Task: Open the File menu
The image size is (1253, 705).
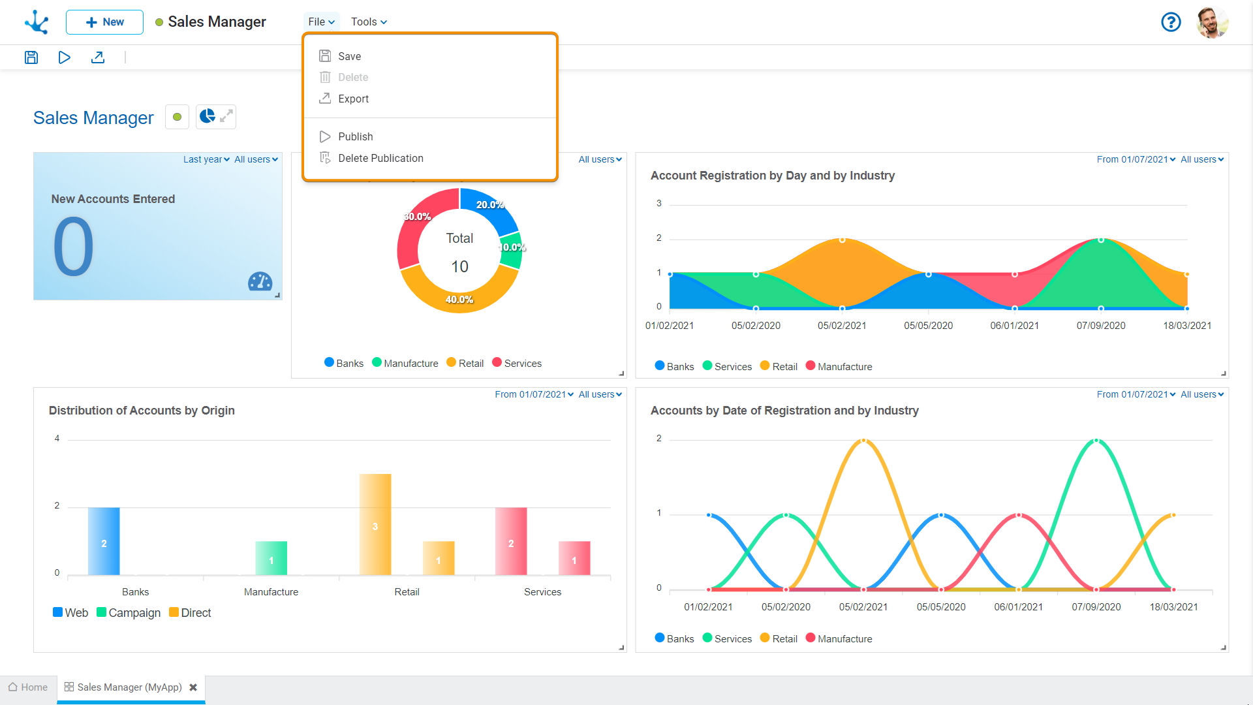Action: (321, 22)
